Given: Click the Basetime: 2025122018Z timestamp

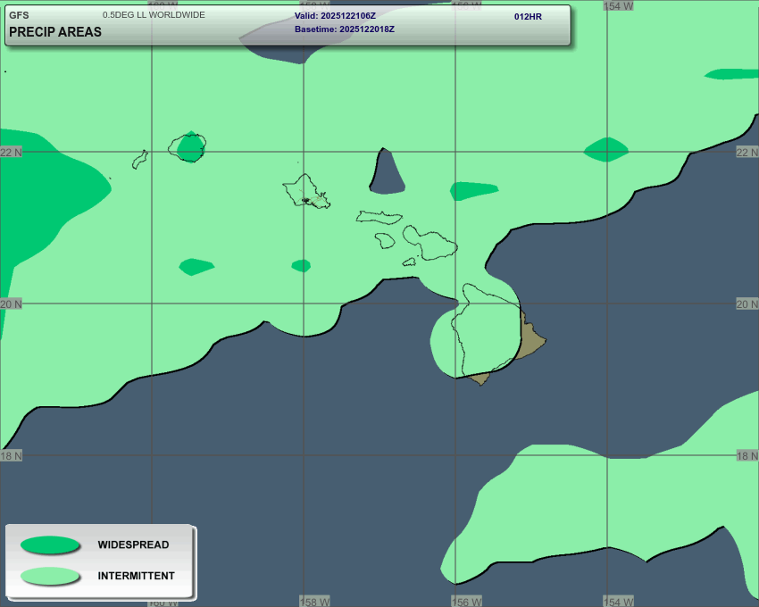Looking at the screenshot, I should [x=344, y=29].
